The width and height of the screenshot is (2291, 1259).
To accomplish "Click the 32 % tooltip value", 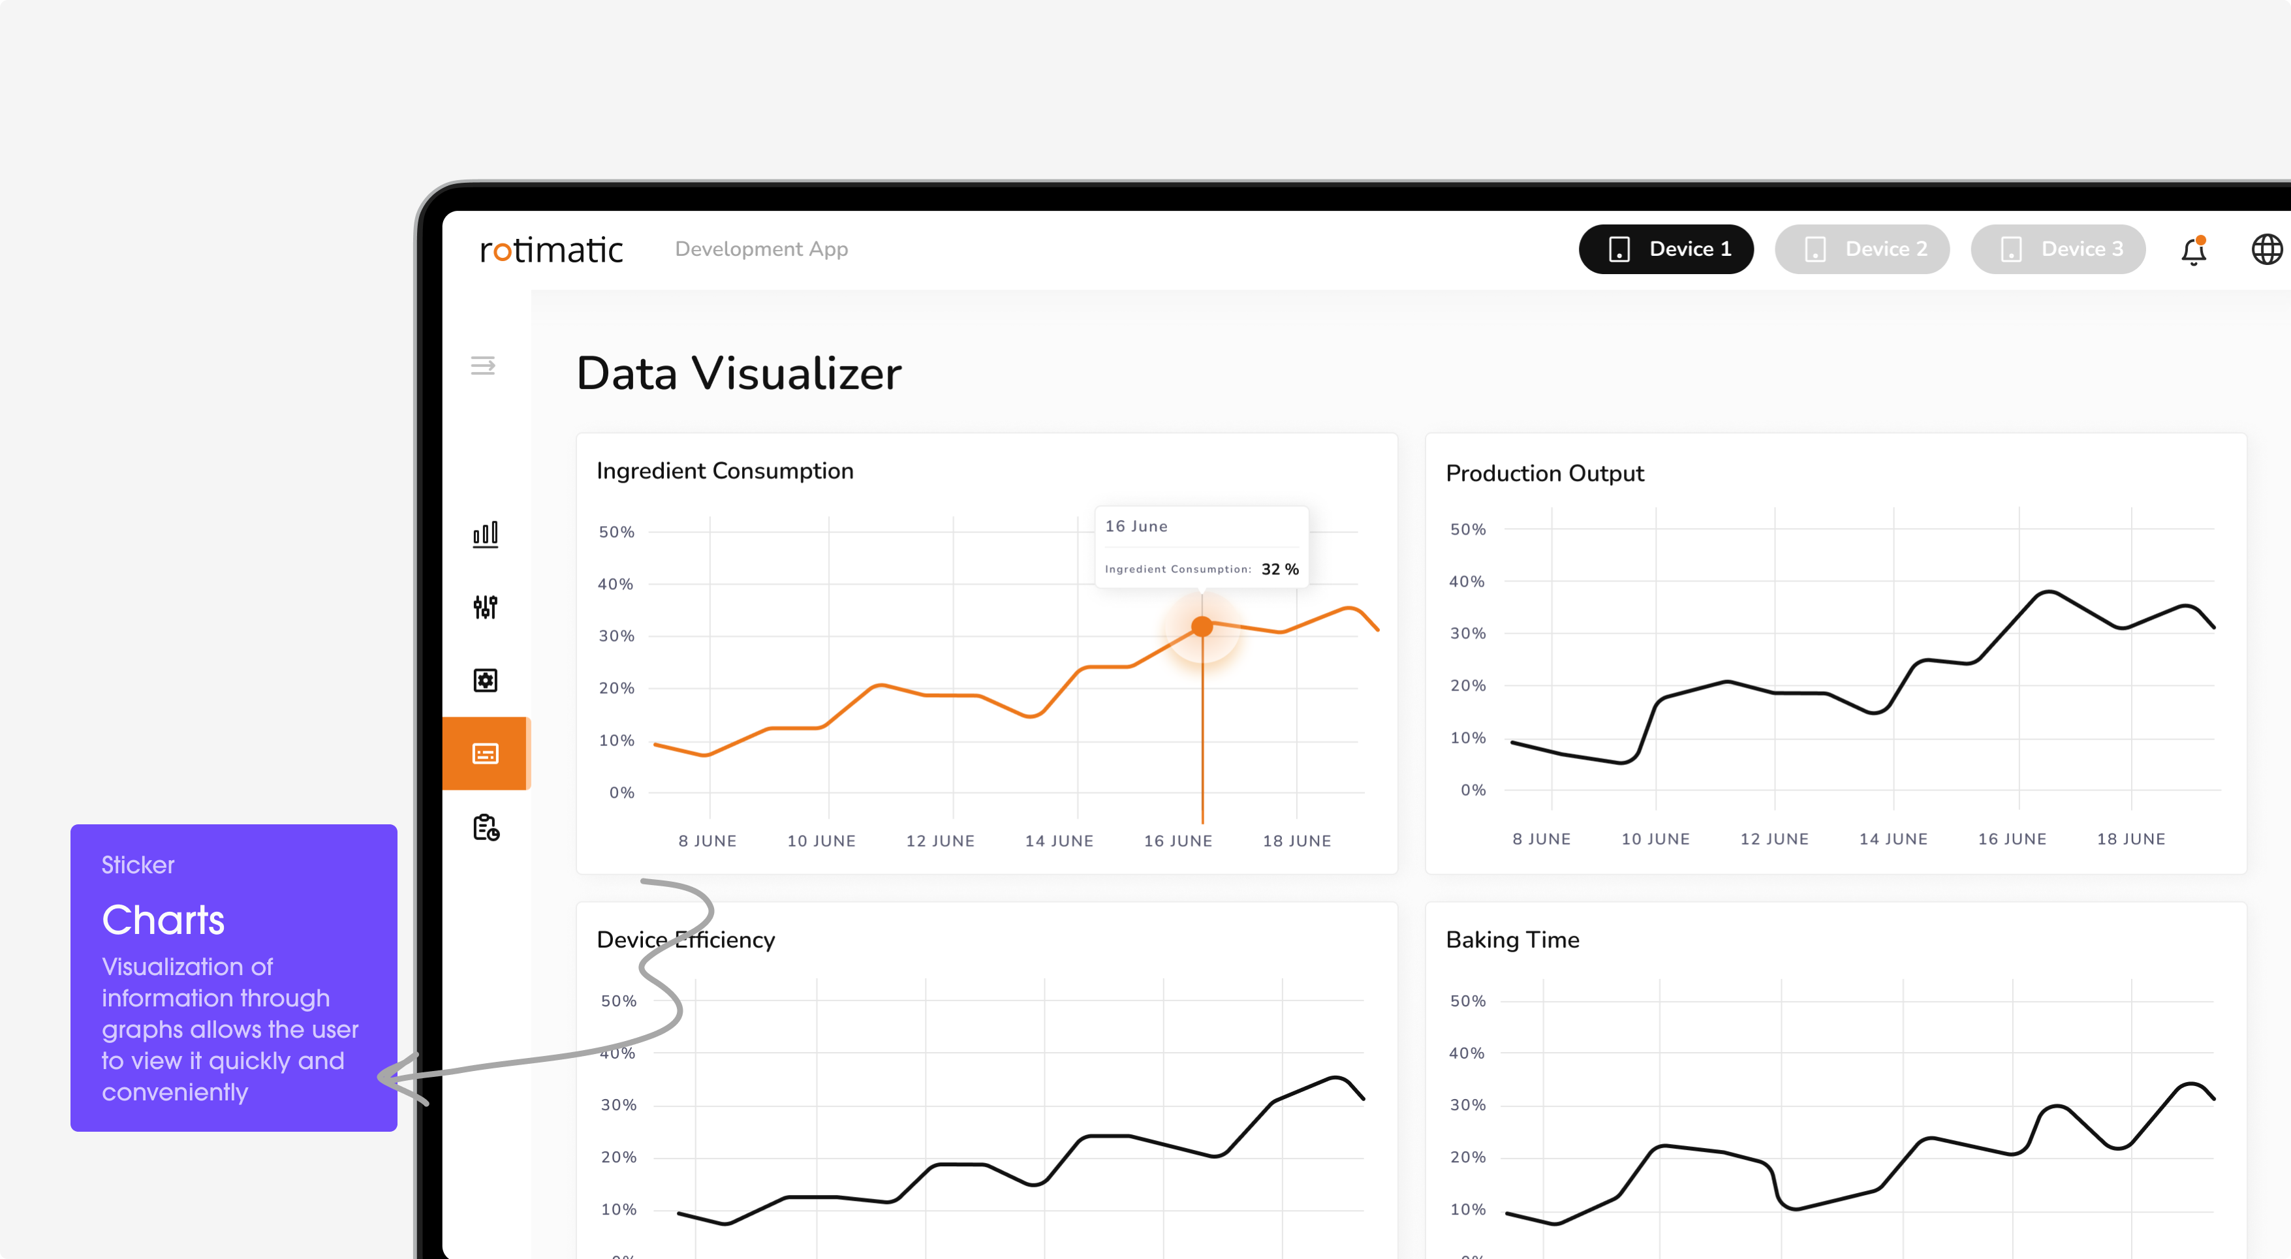I will [1280, 569].
